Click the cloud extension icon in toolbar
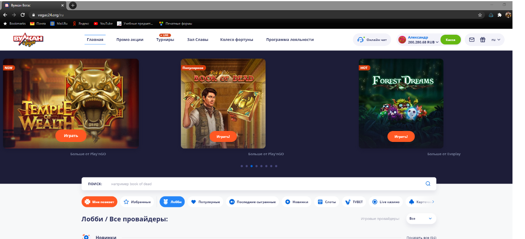Viewport: 525px width, 239px height. point(491,15)
